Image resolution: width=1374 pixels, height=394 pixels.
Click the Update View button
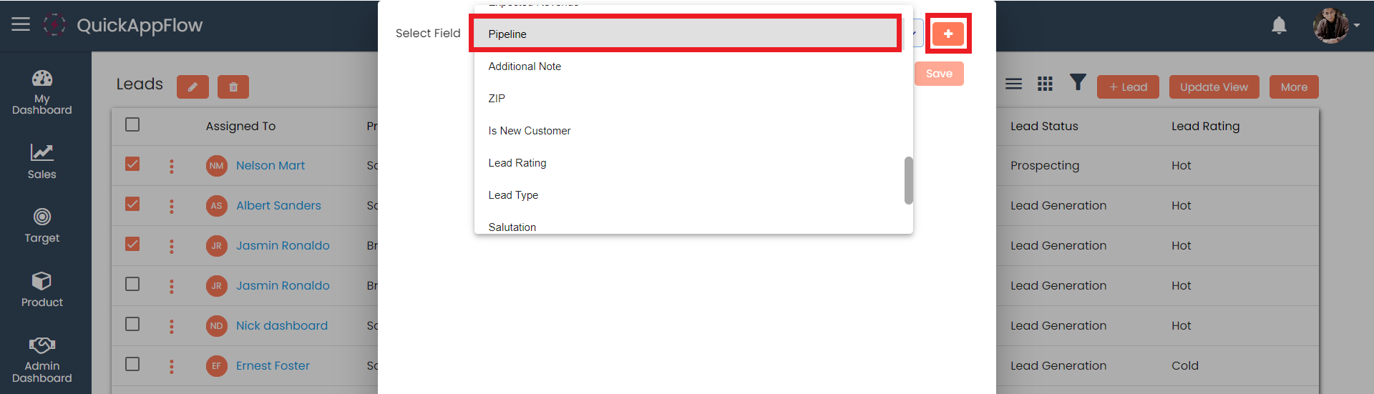[x=1213, y=87]
